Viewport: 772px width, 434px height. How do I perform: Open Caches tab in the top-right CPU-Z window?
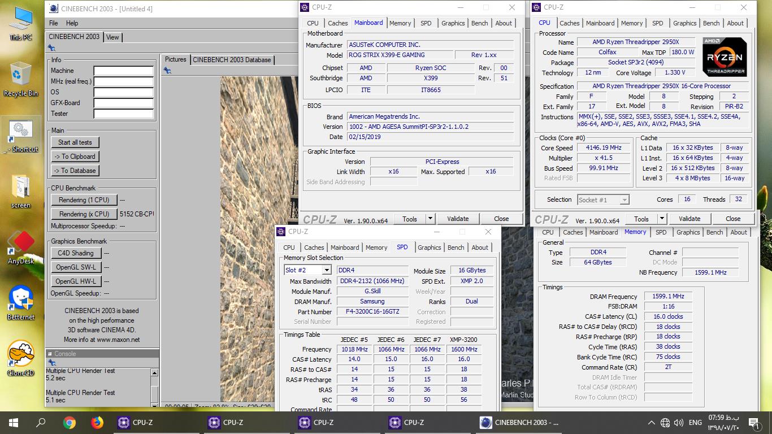point(570,23)
